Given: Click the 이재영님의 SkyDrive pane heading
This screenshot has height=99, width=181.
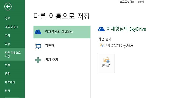Looking at the screenshot, I should tap(126, 29).
